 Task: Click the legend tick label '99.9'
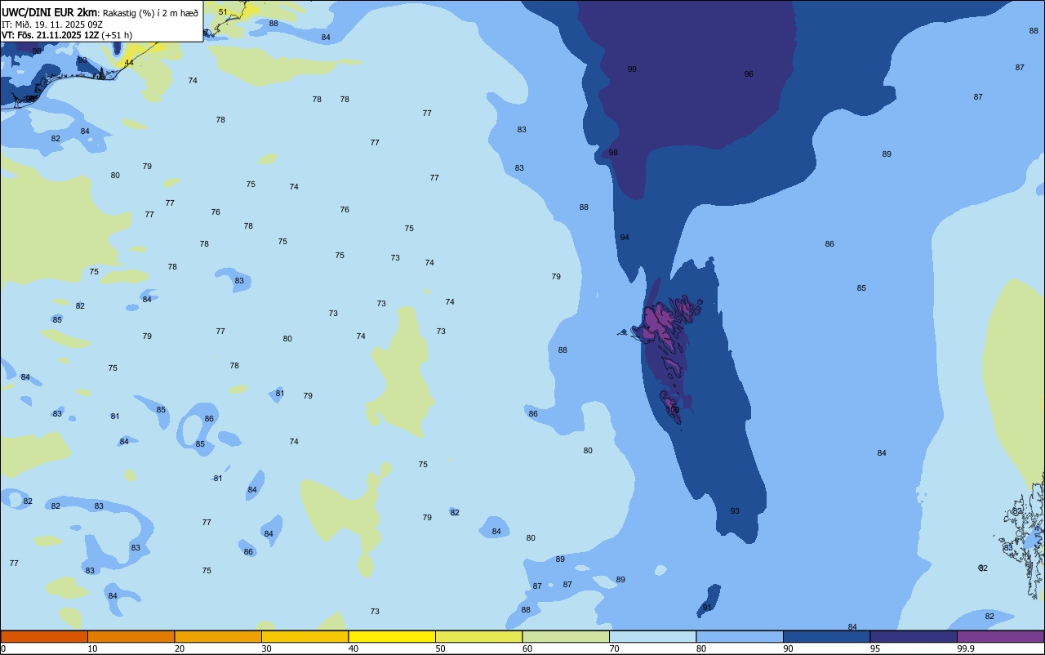tap(966, 648)
